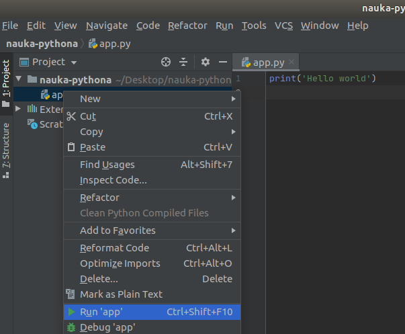This screenshot has width=405, height=334.
Task: Hide the Project panel with minus icon
Action: point(224,62)
